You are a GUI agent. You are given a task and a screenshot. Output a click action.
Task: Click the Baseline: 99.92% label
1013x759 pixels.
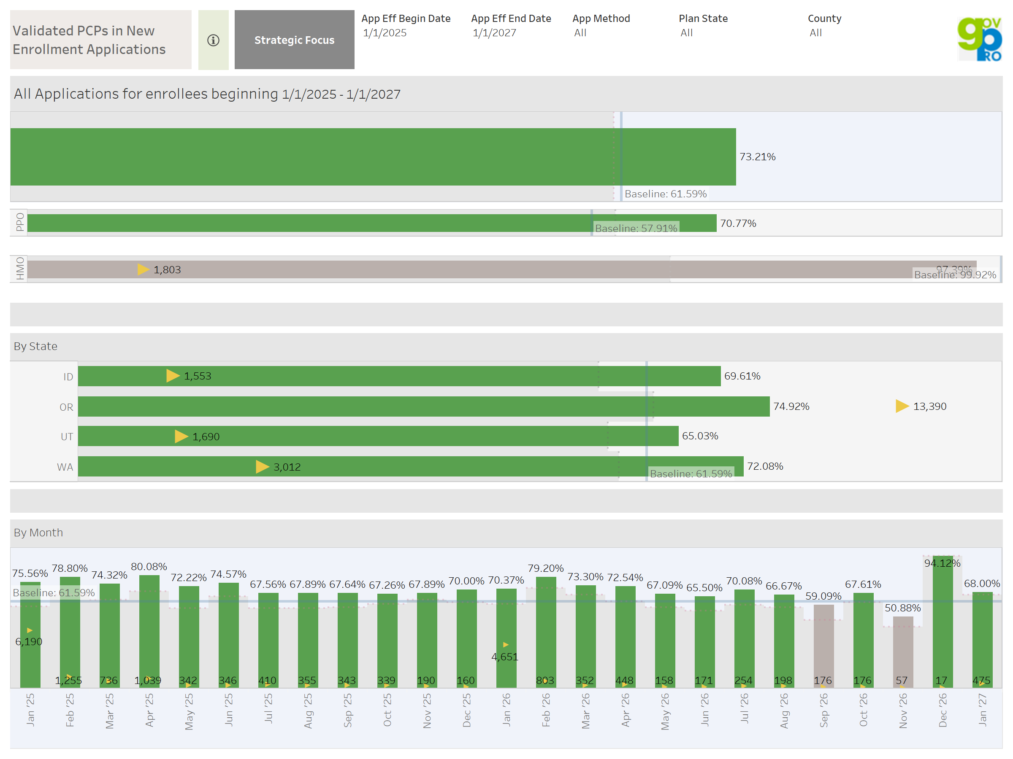[x=955, y=275]
